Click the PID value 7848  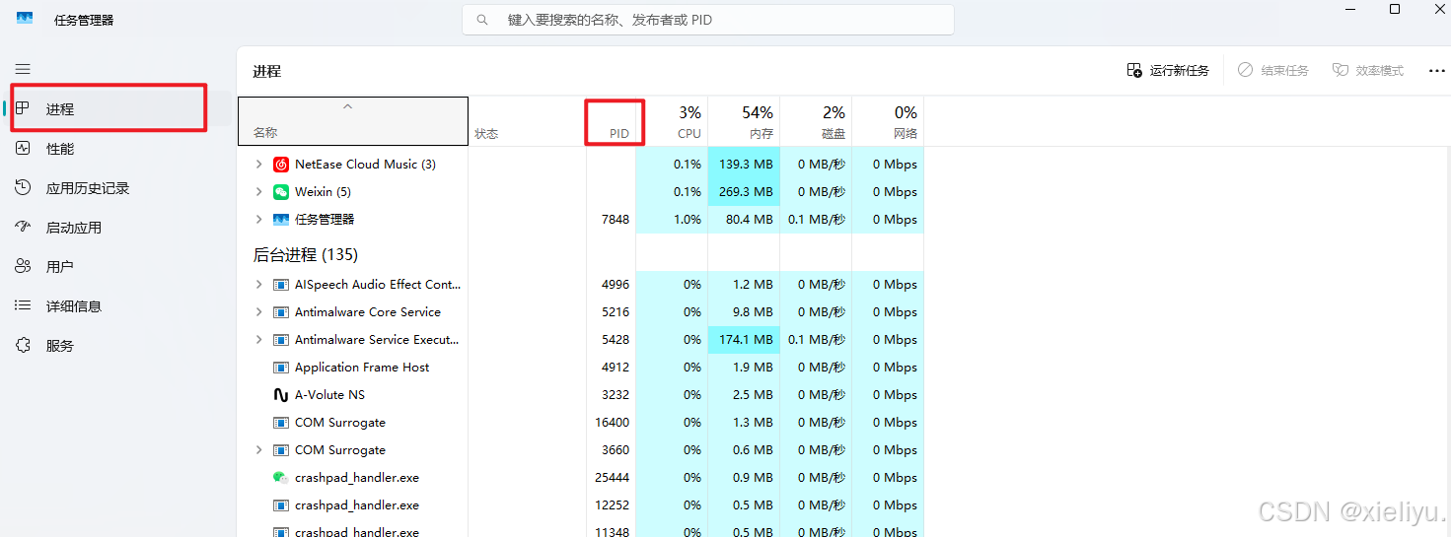pos(616,220)
